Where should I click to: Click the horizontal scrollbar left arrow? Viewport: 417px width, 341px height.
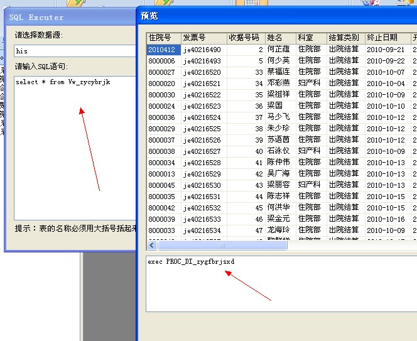pos(152,246)
